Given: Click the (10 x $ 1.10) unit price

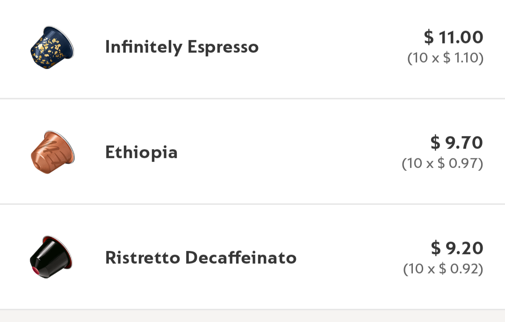Looking at the screenshot, I should 446,58.
